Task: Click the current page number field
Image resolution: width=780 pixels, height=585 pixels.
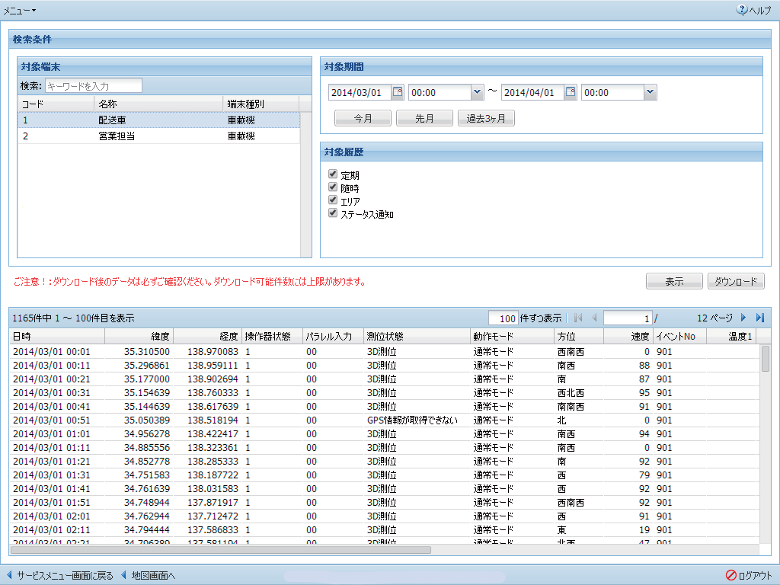Action: (x=628, y=318)
